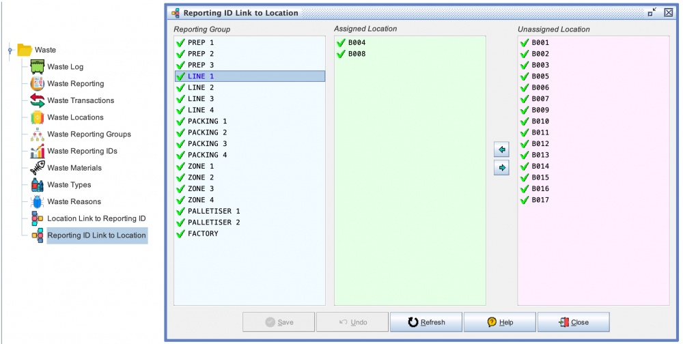Click the Waste Materials fishbone icon
683x344 pixels.
(x=37, y=168)
